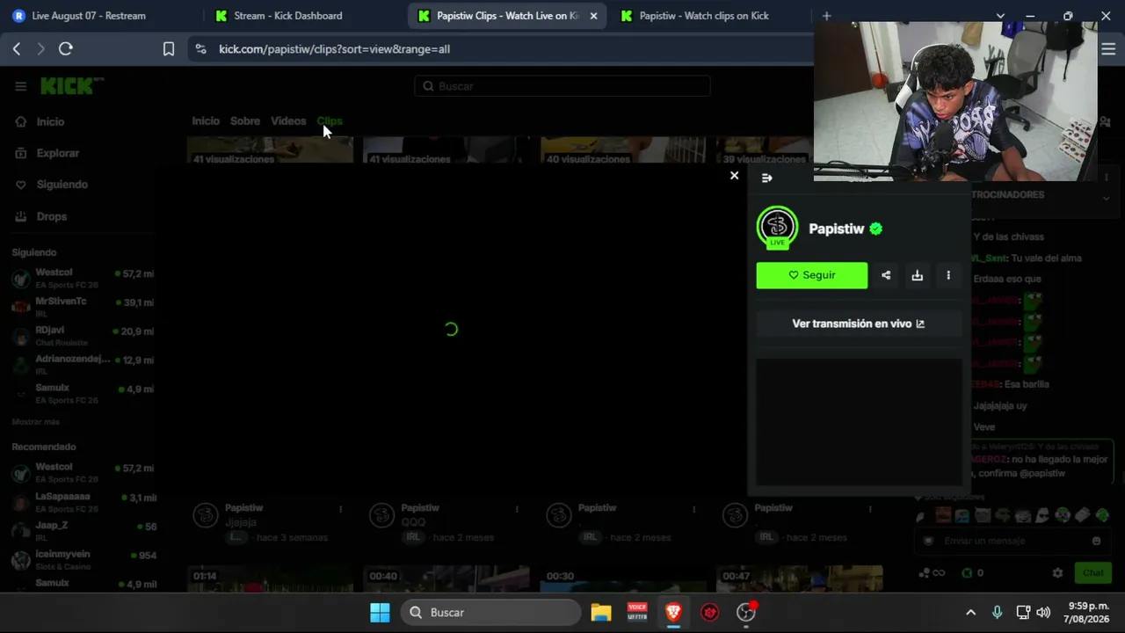Bookmark this page with the bookmark icon
1125x633 pixels.
(169, 49)
